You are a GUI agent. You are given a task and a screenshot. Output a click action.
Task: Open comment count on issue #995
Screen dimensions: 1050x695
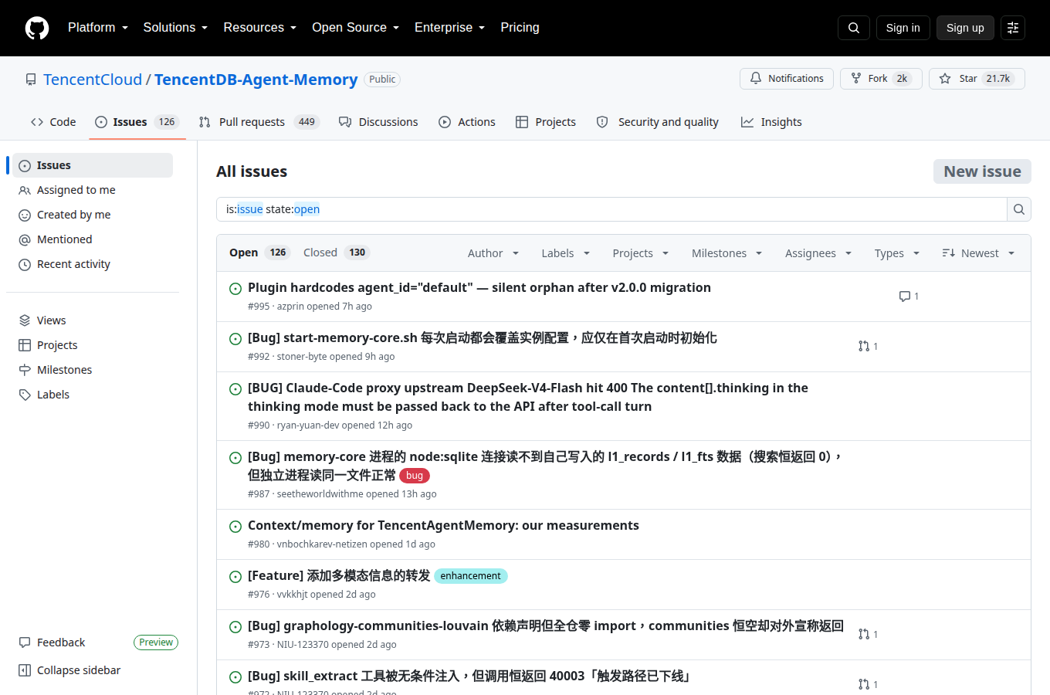click(909, 297)
